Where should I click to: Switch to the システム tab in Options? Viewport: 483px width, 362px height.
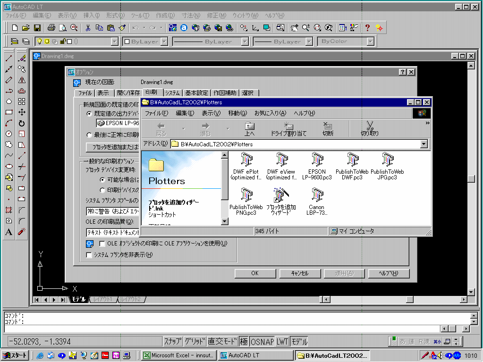pyautogui.click(x=172, y=93)
